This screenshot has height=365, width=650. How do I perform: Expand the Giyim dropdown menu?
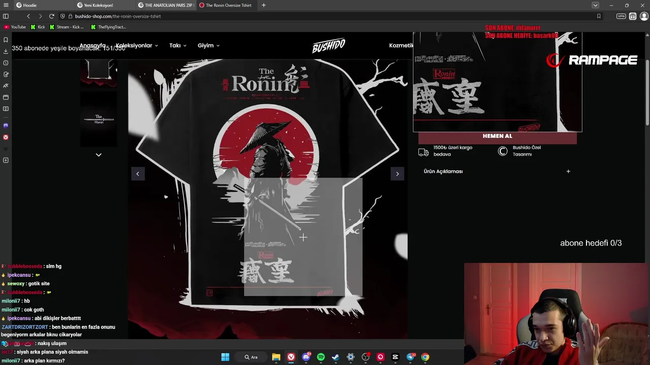[x=208, y=46]
